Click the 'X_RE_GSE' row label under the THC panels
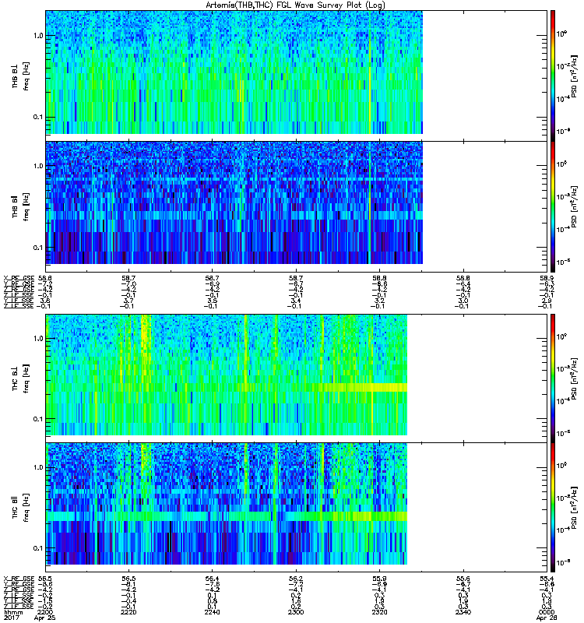 point(19,579)
